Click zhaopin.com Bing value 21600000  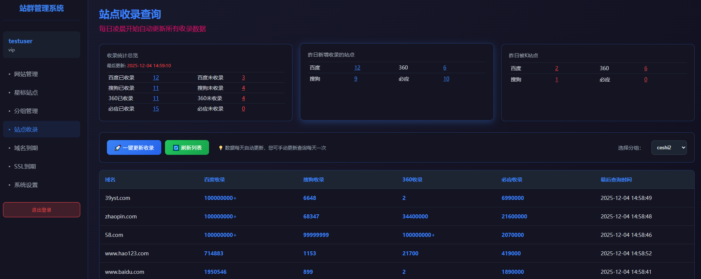(514, 217)
